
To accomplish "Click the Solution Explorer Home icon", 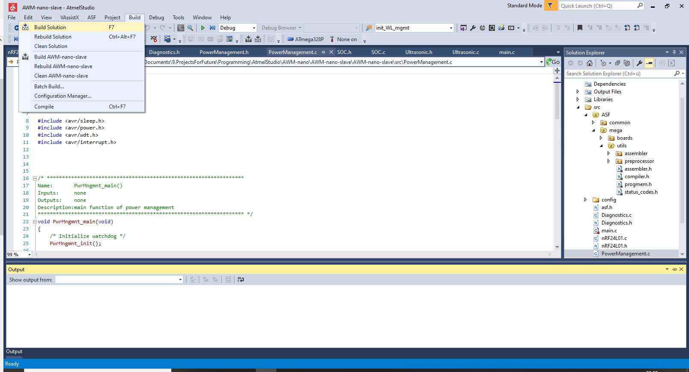I will tap(590, 63).
